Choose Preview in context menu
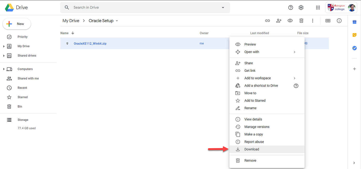This screenshot has height=169, width=361. pos(267,44)
